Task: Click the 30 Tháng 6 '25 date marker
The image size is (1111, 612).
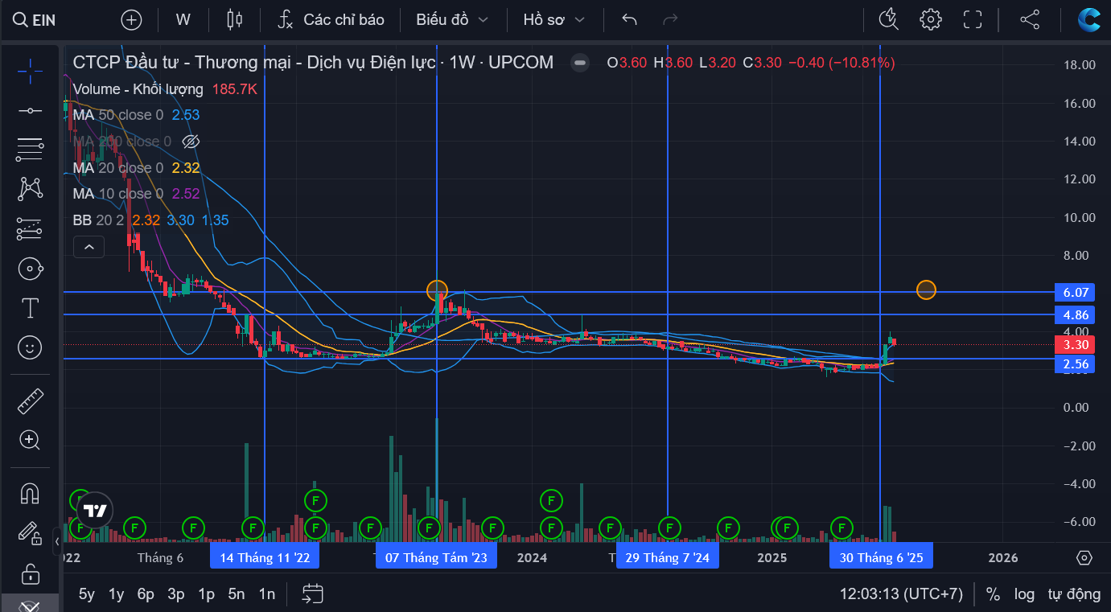Action: click(x=882, y=557)
